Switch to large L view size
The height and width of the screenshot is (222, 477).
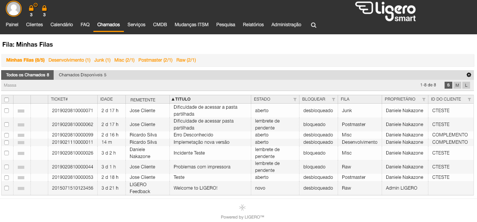466,85
